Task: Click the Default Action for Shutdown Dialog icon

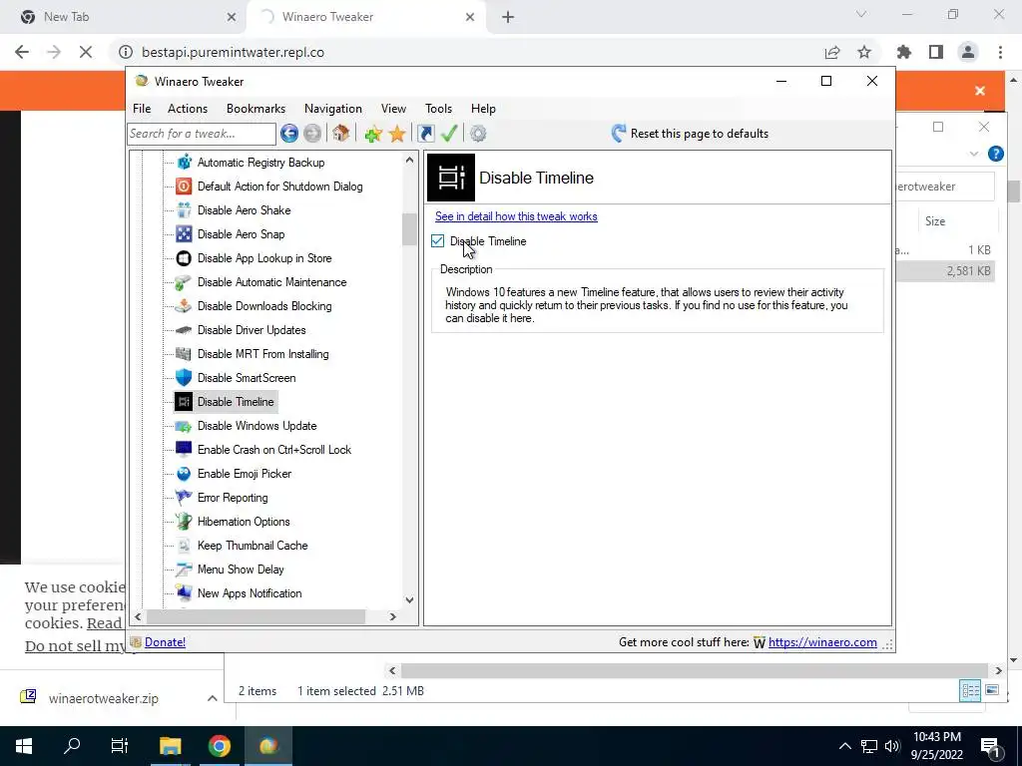Action: (x=184, y=187)
